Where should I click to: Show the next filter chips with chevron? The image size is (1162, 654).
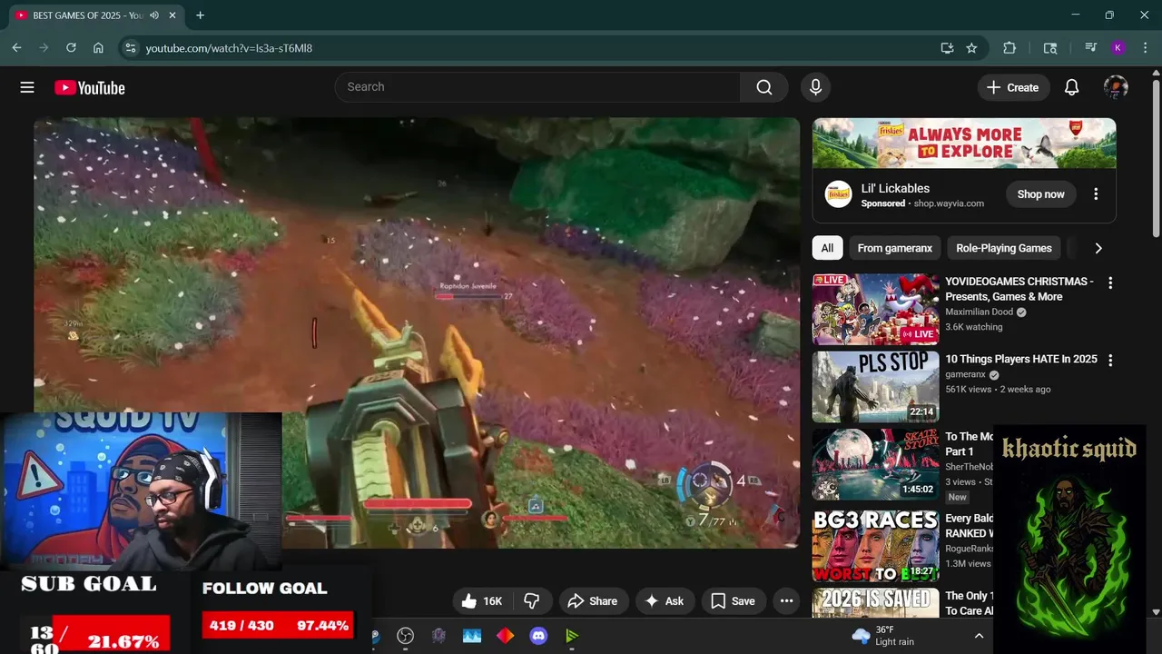(1098, 248)
